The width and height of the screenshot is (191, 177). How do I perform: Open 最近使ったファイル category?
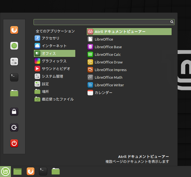tap(55, 99)
